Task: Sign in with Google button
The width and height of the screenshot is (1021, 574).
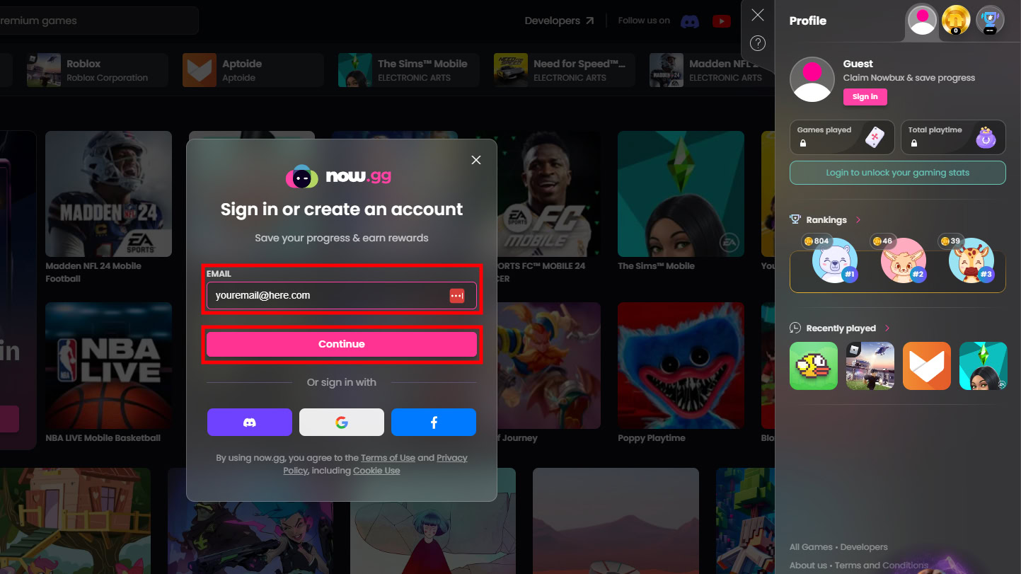Action: 341,423
